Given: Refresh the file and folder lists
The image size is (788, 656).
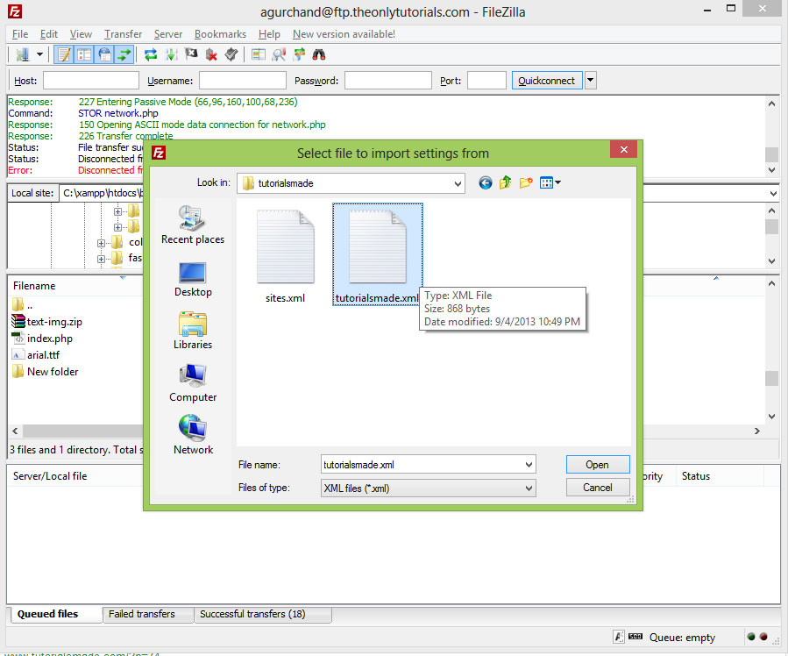Looking at the screenshot, I should 151,54.
